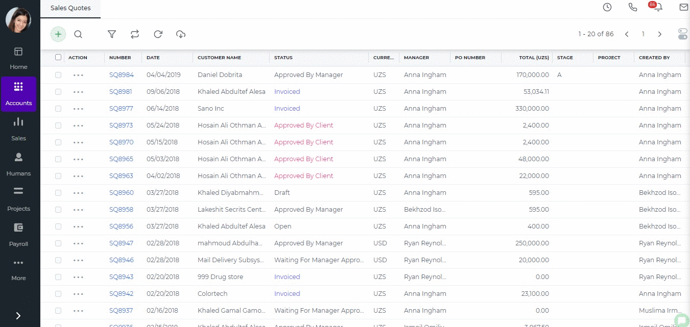Open the clock history icon
This screenshot has height=327, width=690.
(x=607, y=7)
